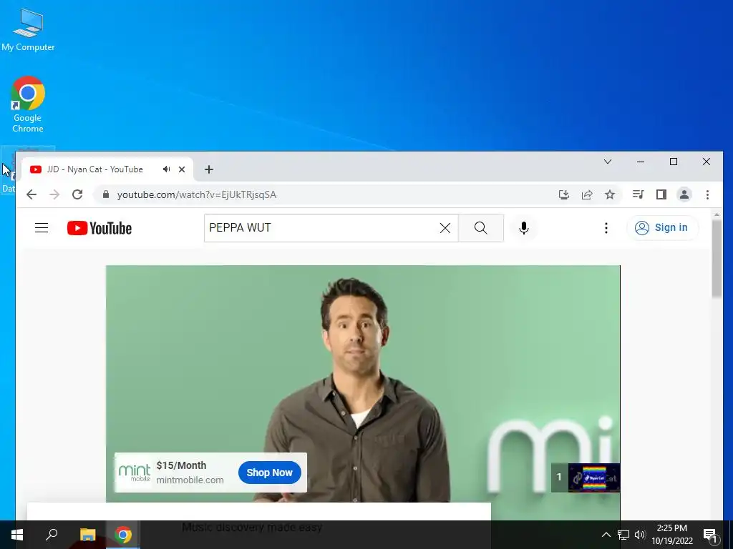Bookmark this page with the star
Image resolution: width=733 pixels, height=549 pixels.
pos(610,194)
